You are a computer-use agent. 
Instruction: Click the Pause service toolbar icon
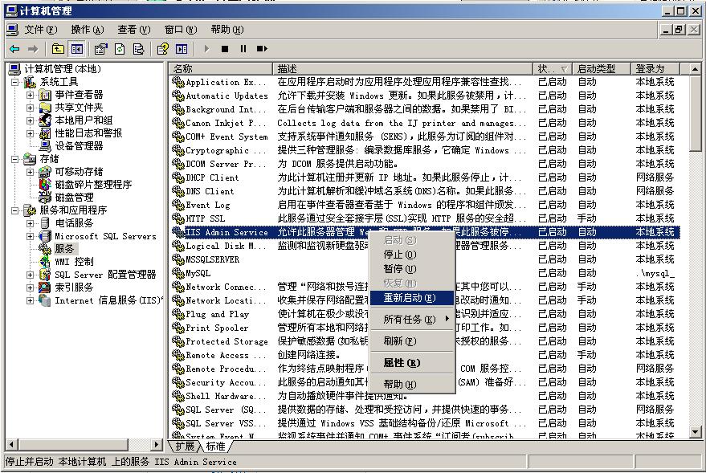click(243, 49)
